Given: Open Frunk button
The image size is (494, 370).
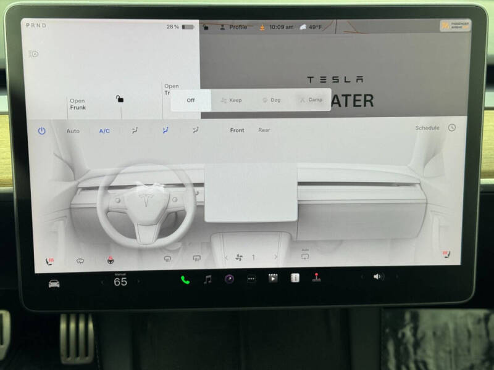Looking at the screenshot, I should pyautogui.click(x=78, y=104).
